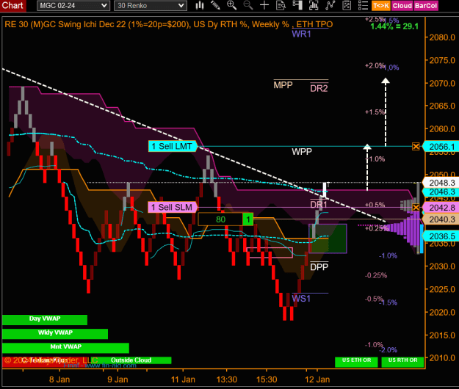Click the WPP pivot label
Screen dimensions: 459x389
coord(302,152)
